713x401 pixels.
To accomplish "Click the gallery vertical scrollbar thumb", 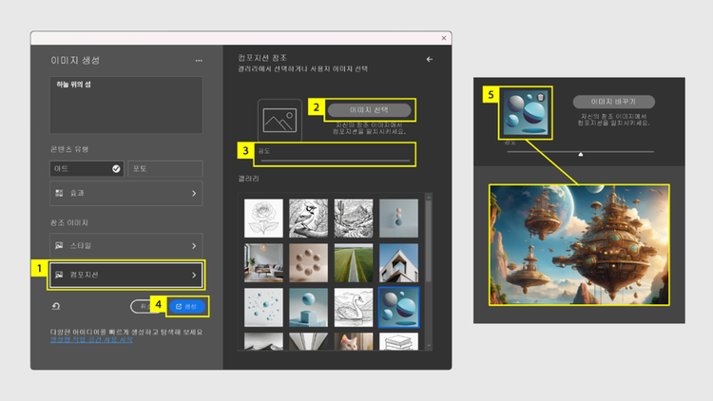I will [429, 241].
